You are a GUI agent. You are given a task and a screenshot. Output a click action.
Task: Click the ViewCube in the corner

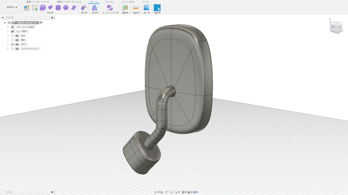point(336,27)
